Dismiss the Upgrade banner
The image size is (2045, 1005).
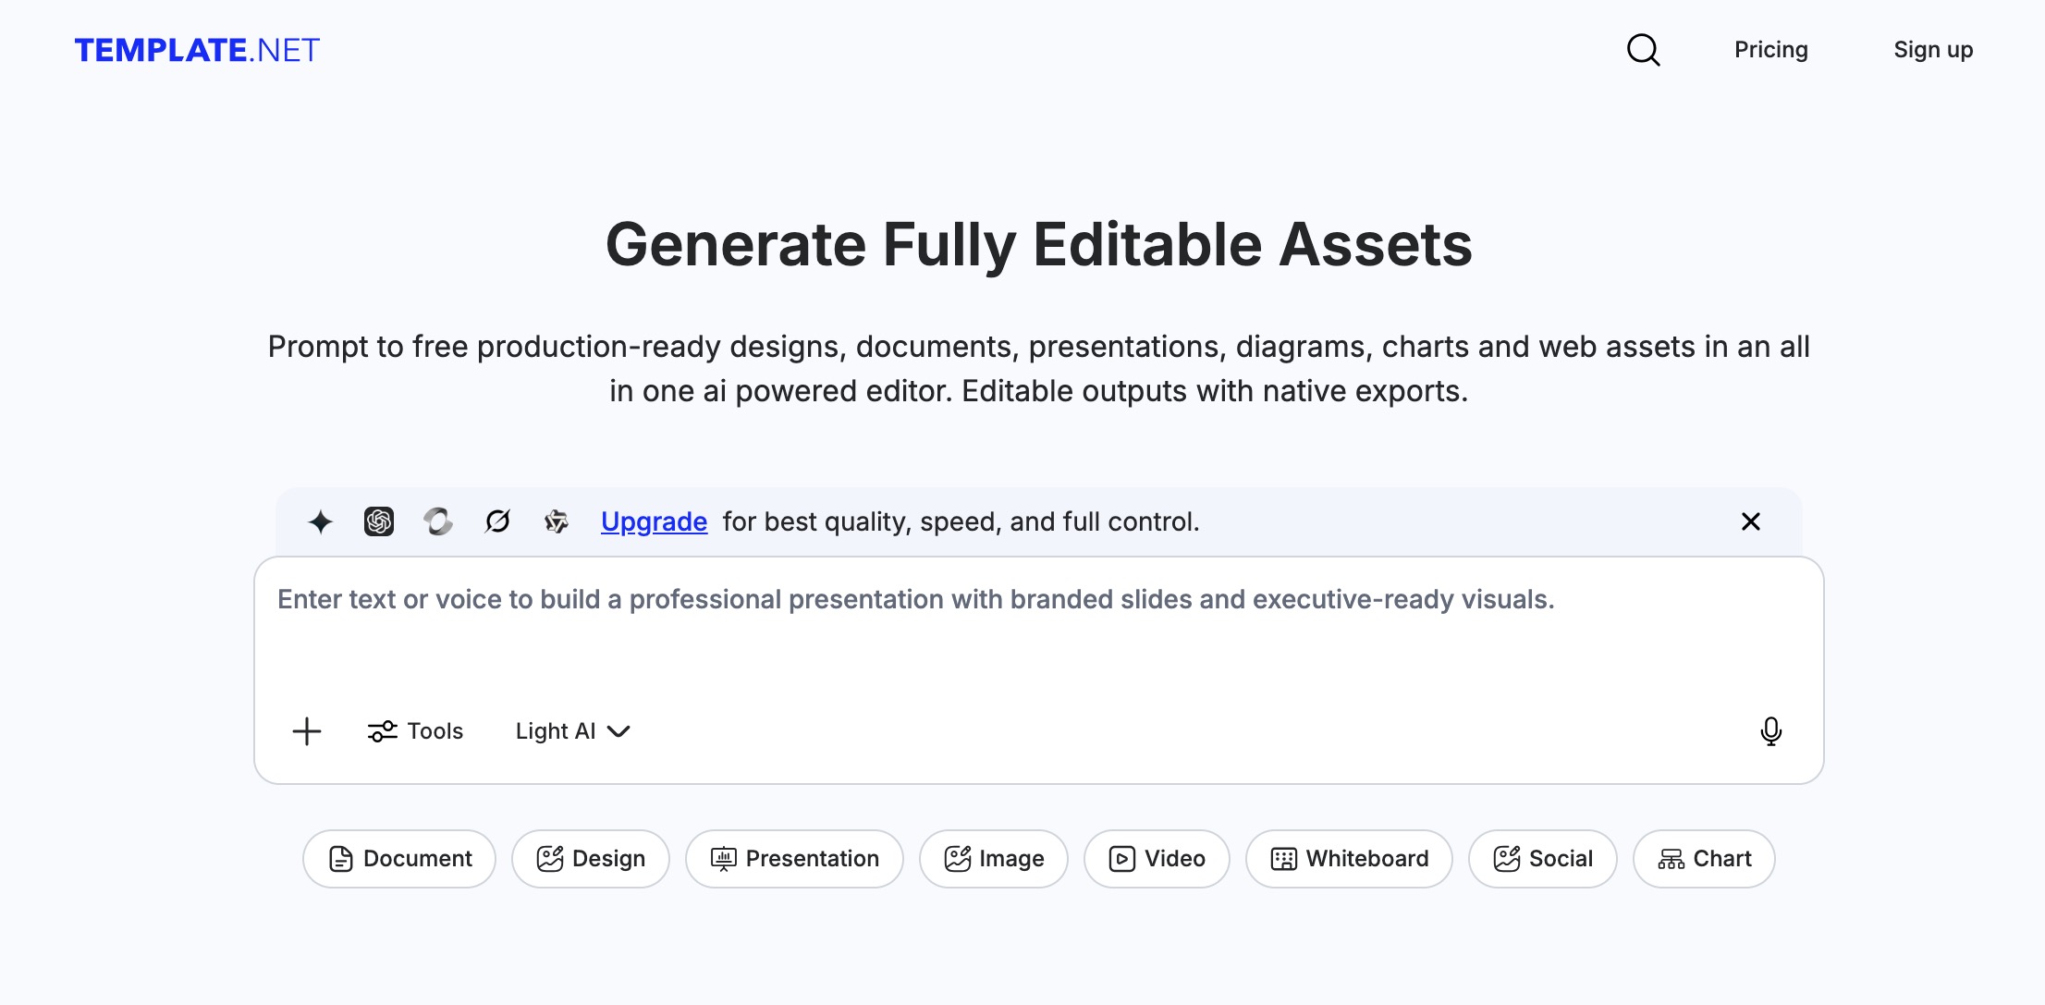1750,521
